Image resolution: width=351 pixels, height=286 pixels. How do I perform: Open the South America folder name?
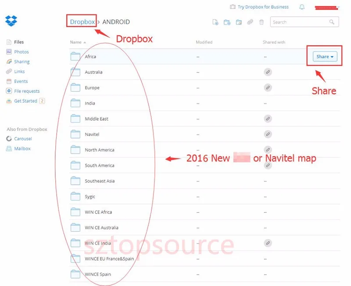coord(100,165)
